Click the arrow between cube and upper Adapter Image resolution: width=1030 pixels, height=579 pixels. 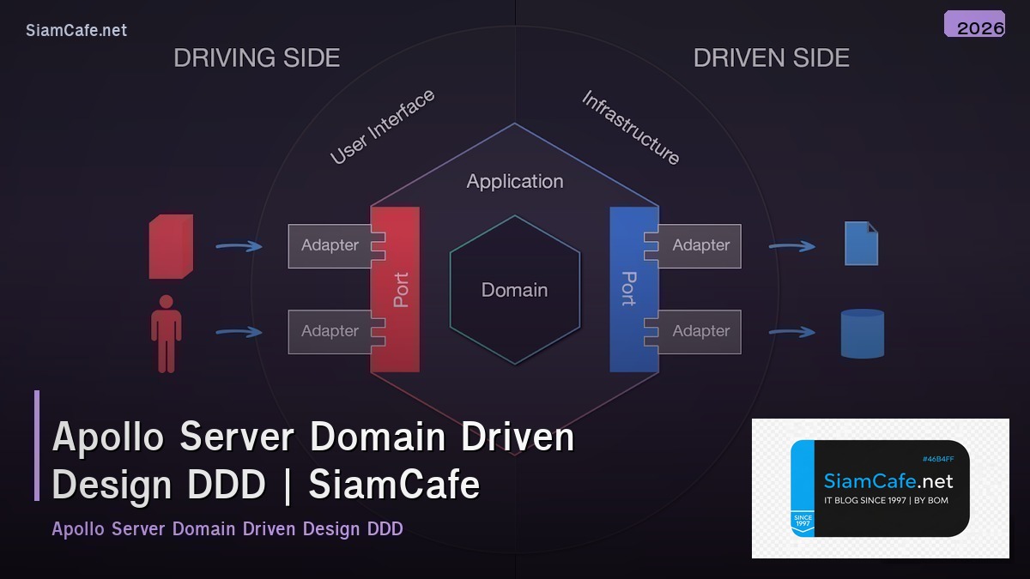237,246
